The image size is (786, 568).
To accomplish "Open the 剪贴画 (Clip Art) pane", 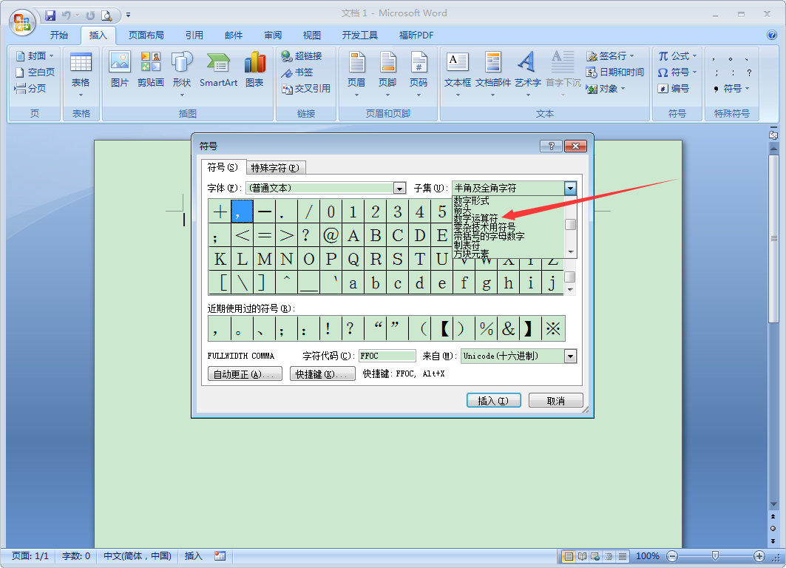I will (x=150, y=70).
